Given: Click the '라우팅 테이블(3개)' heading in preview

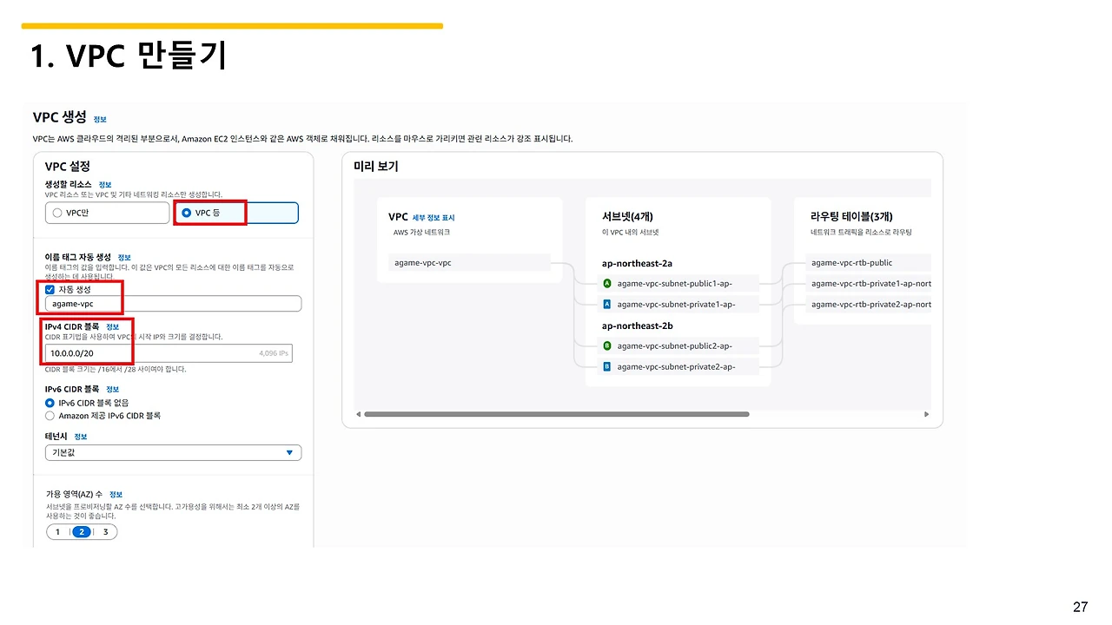Looking at the screenshot, I should pos(851,217).
